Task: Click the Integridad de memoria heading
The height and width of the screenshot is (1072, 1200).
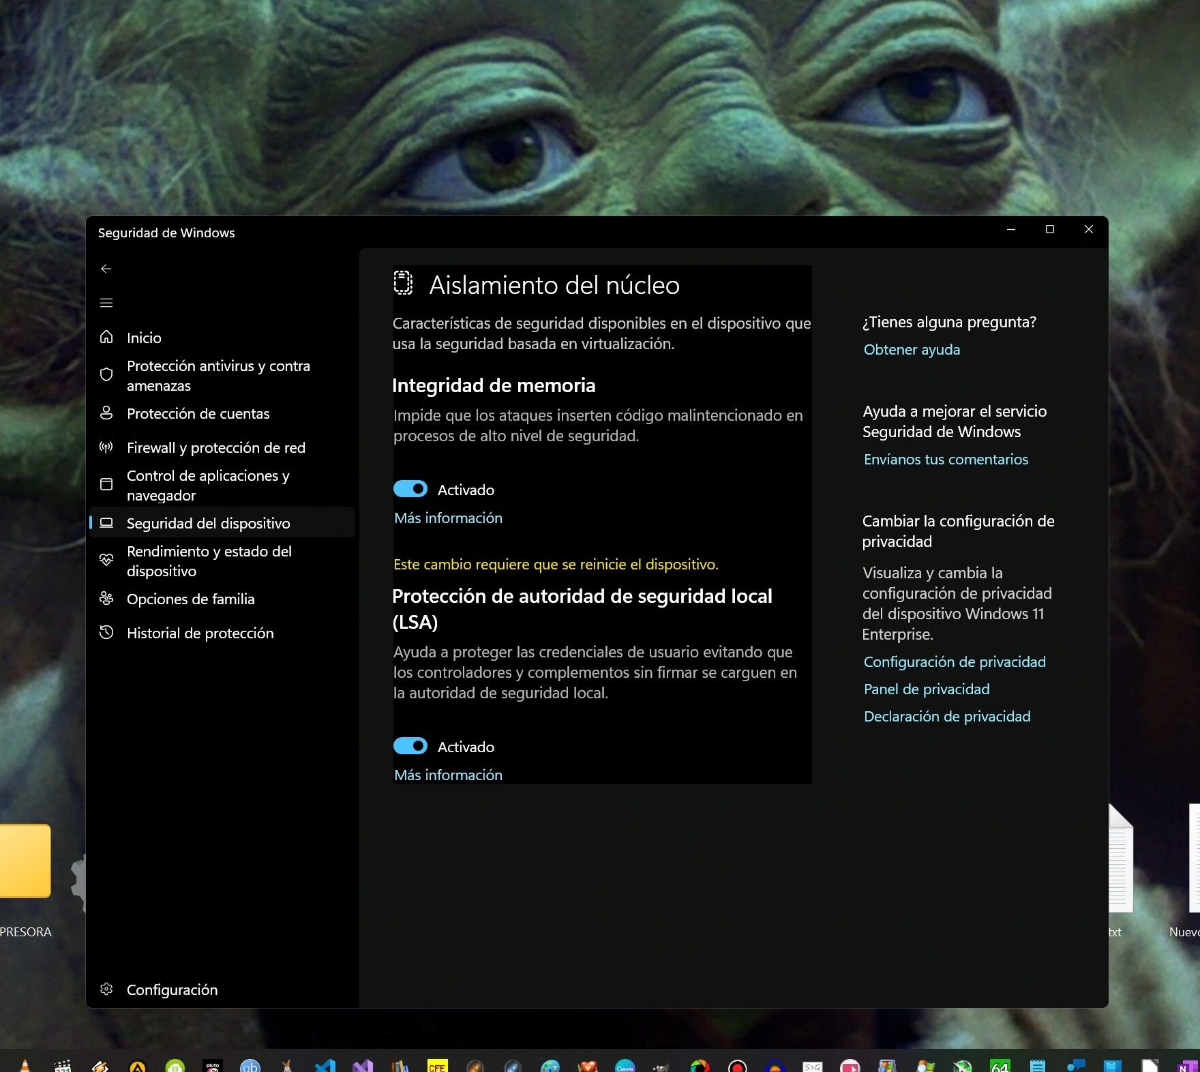Action: (494, 385)
